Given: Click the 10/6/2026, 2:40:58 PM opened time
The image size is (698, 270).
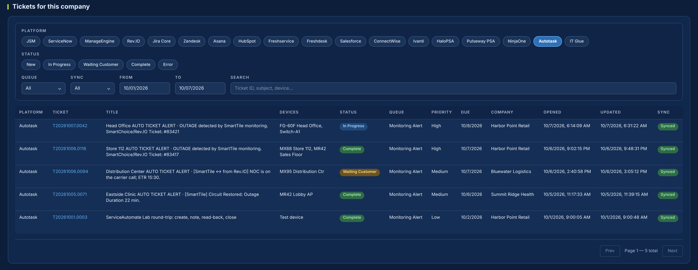Looking at the screenshot, I should (567, 172).
